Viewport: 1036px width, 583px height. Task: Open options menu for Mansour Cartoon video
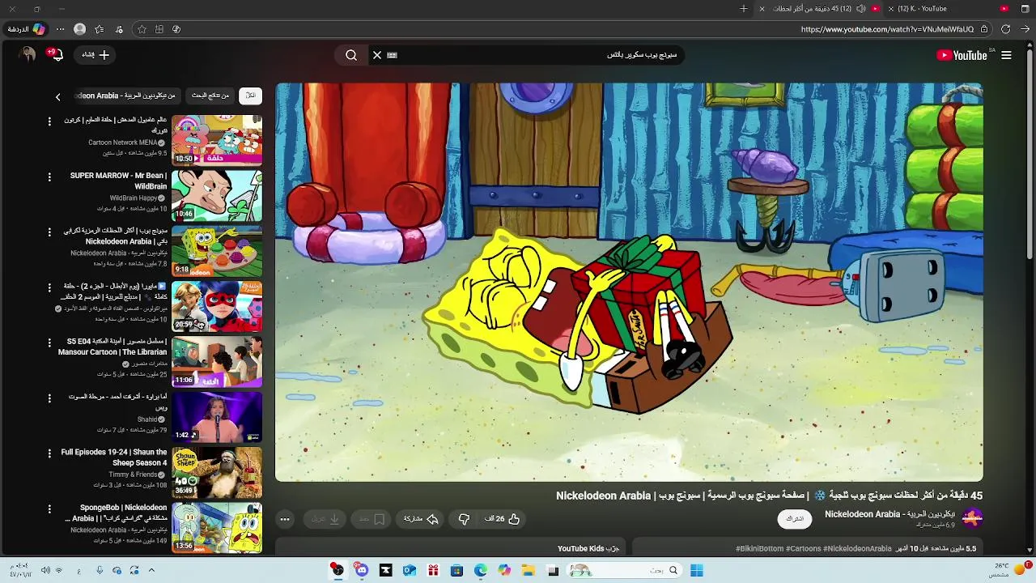click(49, 343)
